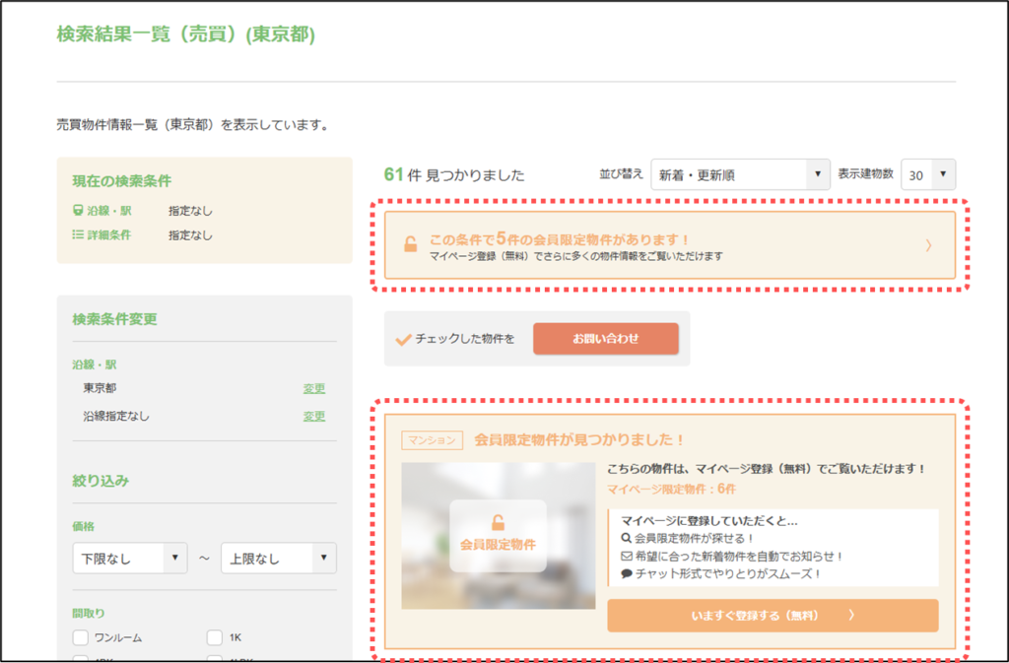1009x663 pixels.
Task: Click the list icon next to 詳細条件
Action: coord(78,235)
